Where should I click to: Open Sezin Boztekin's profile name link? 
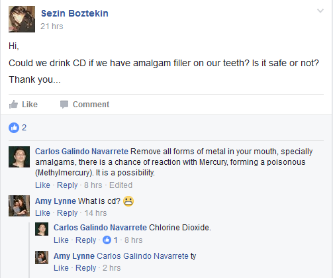75,13
